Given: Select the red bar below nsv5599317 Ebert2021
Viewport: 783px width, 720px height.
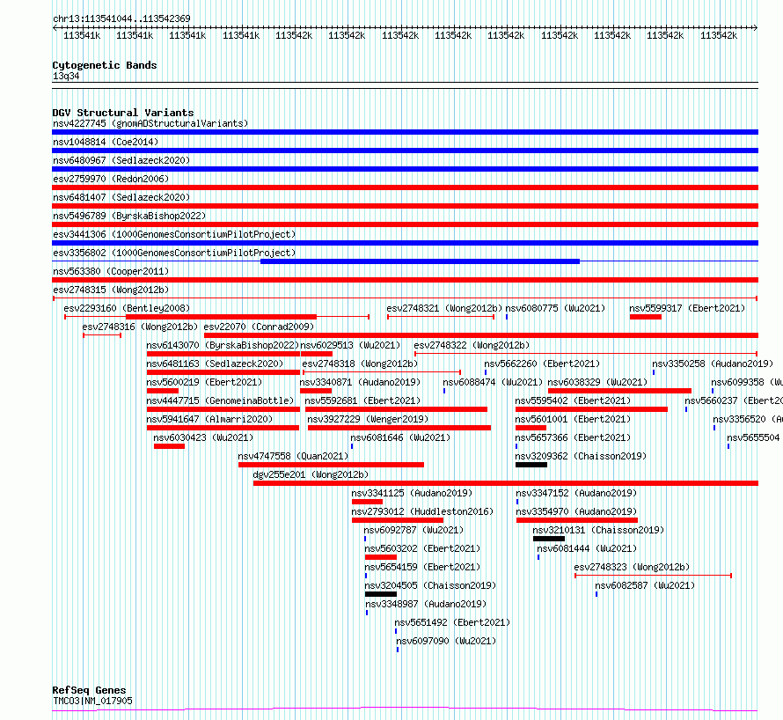Looking at the screenshot, I should click(x=646, y=317).
